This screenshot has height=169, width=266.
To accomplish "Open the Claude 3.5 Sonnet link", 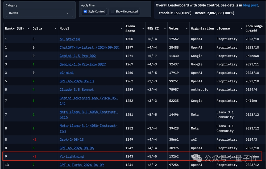I will (77, 90).
